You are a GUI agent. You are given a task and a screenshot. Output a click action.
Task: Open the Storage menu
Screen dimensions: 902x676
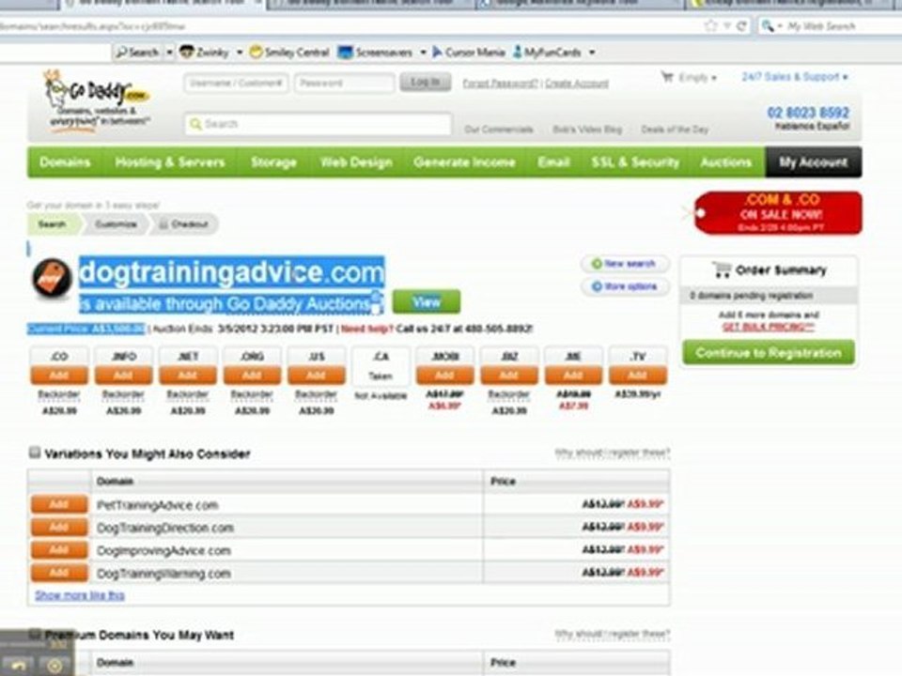click(273, 162)
